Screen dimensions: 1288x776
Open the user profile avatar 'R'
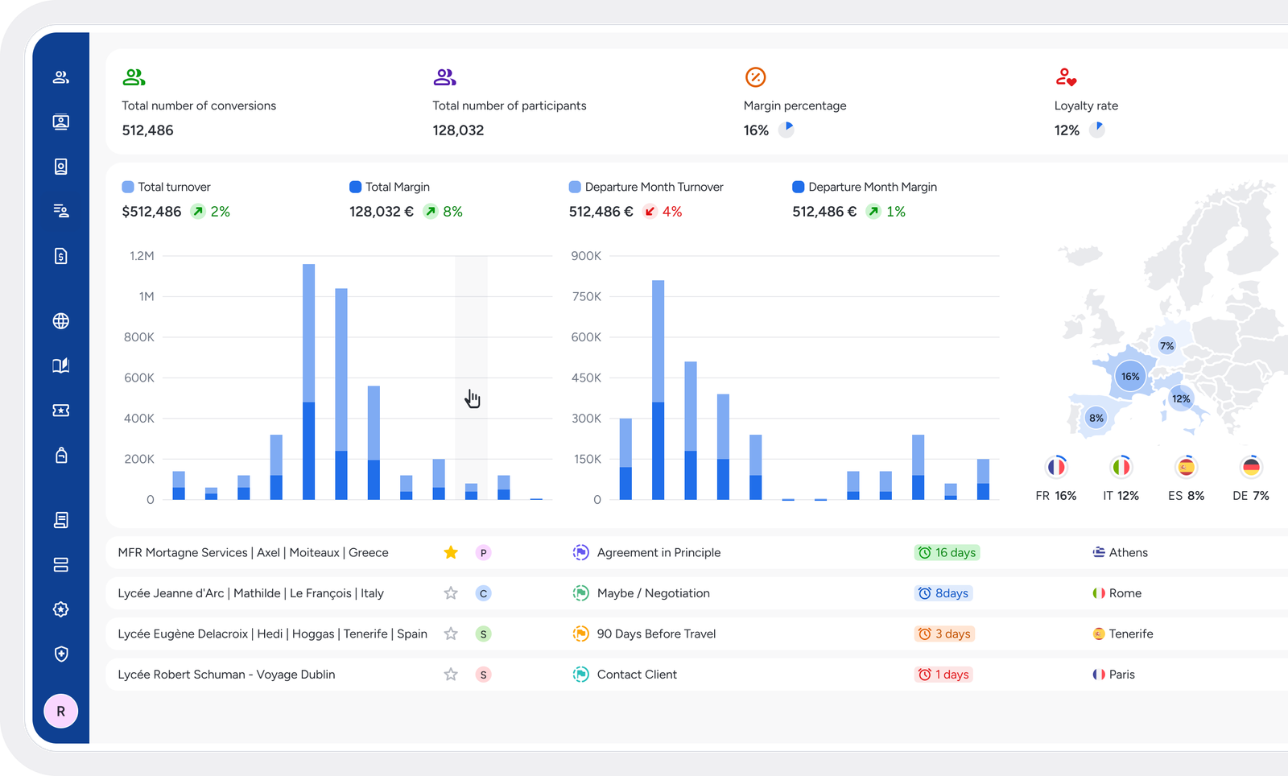tap(60, 712)
